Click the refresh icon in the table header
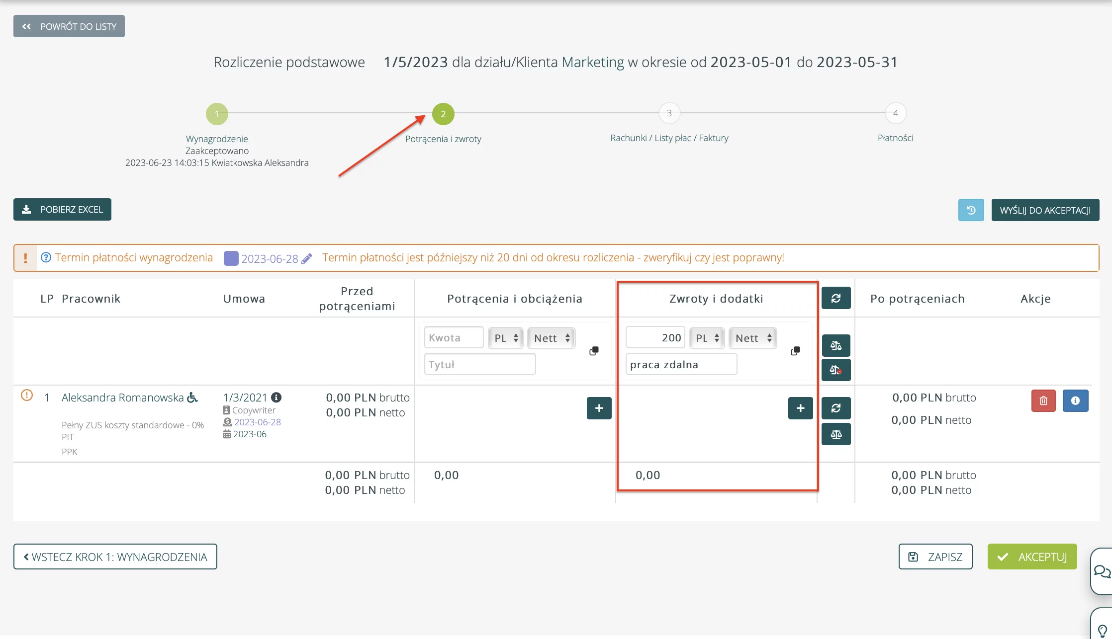This screenshot has height=639, width=1112. (836, 298)
